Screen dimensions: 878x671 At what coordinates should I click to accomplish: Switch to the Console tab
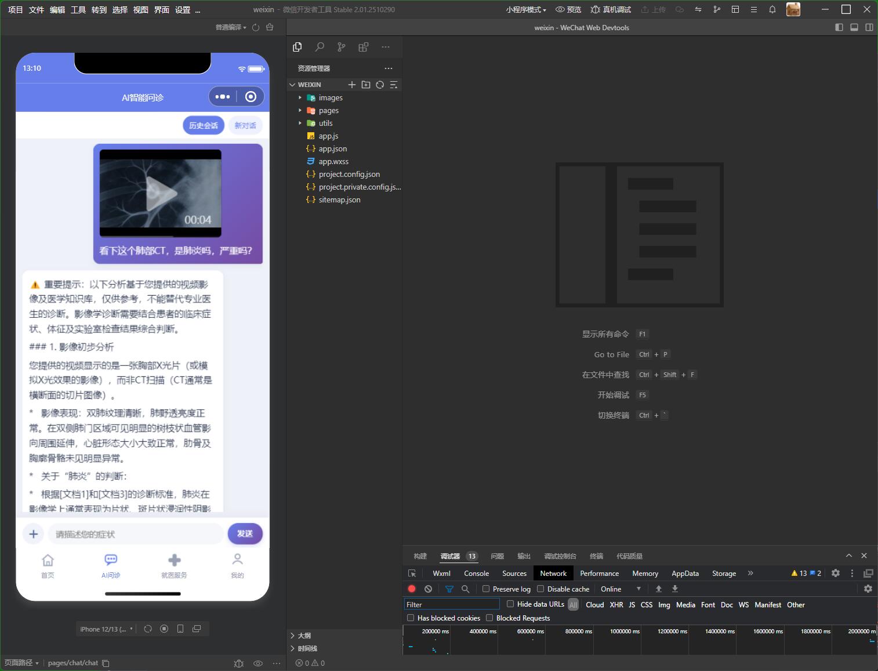[477, 573]
